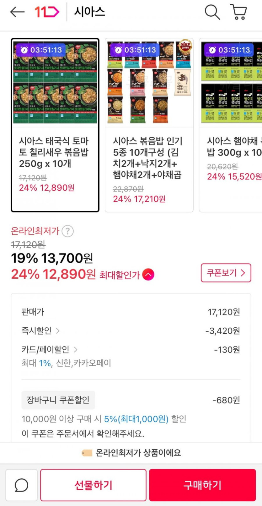262x506 pixels.
Task: Select the 볶음밥 인기 5종 product card
Action: [x=149, y=125]
